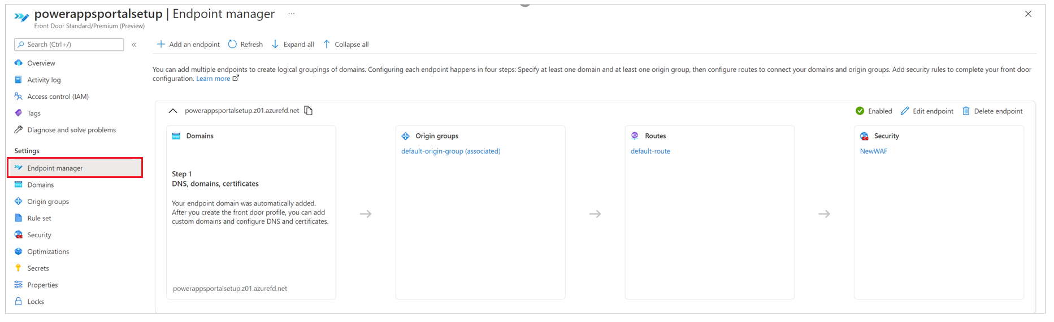Click the Learn more link

click(x=213, y=79)
